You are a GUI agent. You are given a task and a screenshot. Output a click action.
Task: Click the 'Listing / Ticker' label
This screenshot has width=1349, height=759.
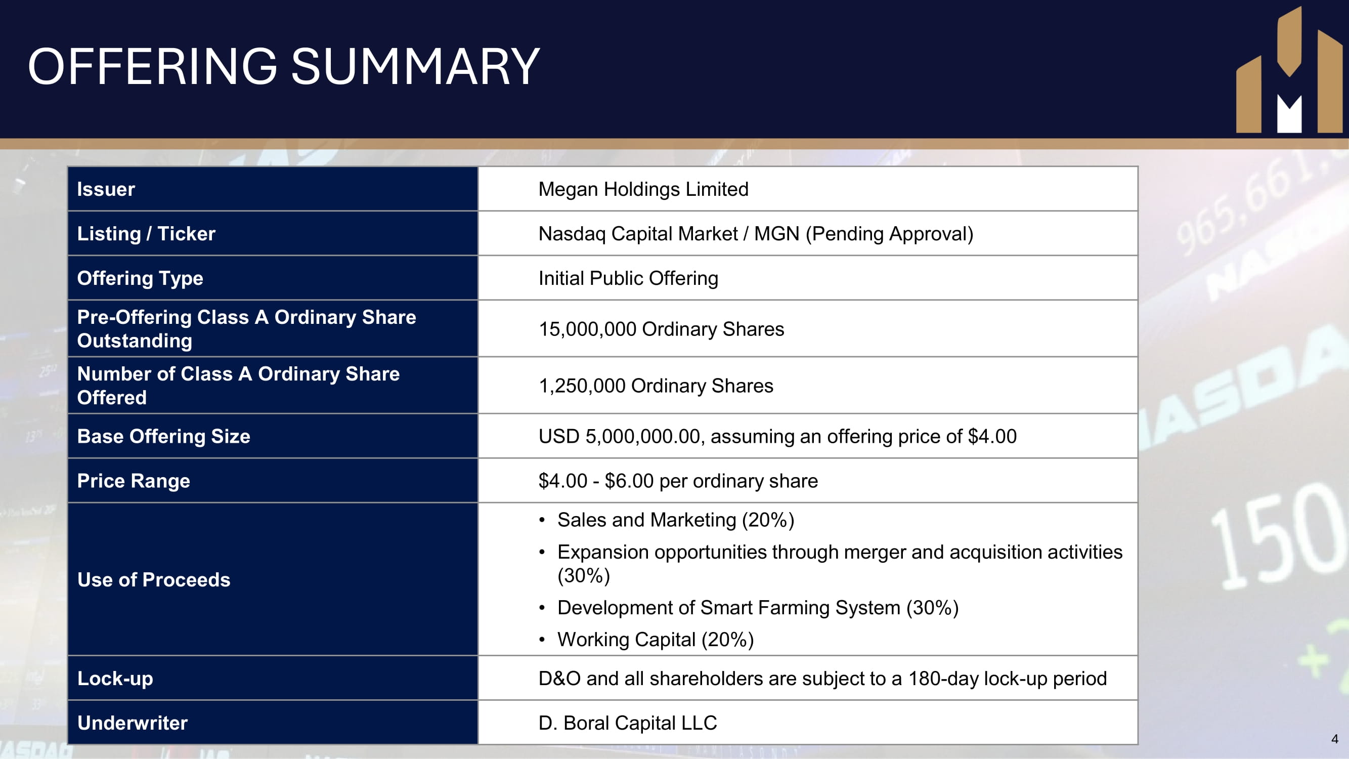tap(146, 234)
